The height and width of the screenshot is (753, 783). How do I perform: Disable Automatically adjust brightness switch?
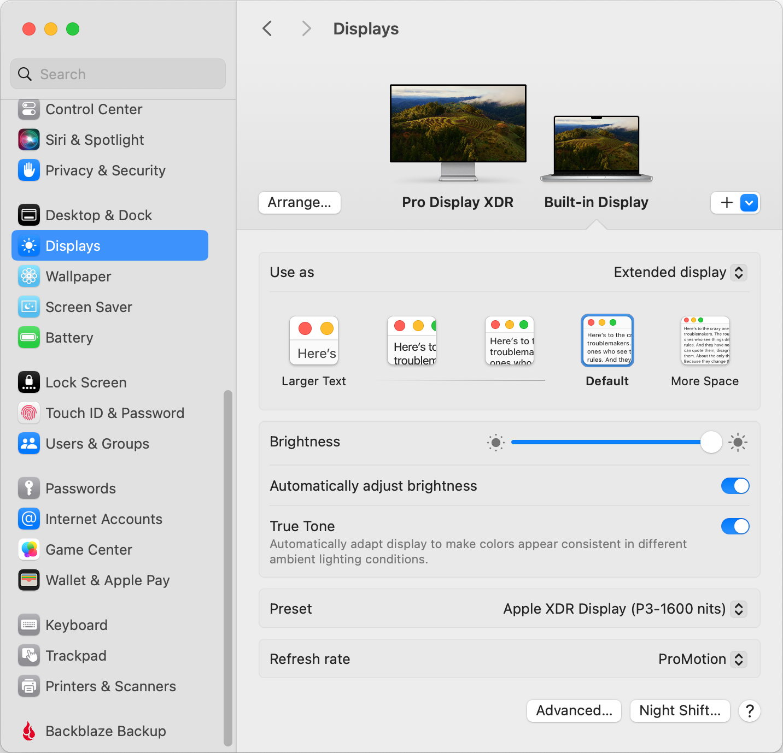[735, 486]
